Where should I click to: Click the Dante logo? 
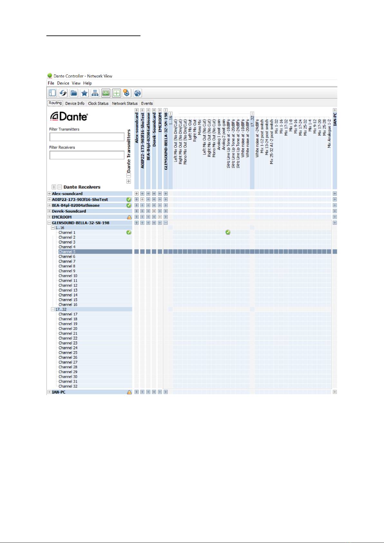pos(69,116)
